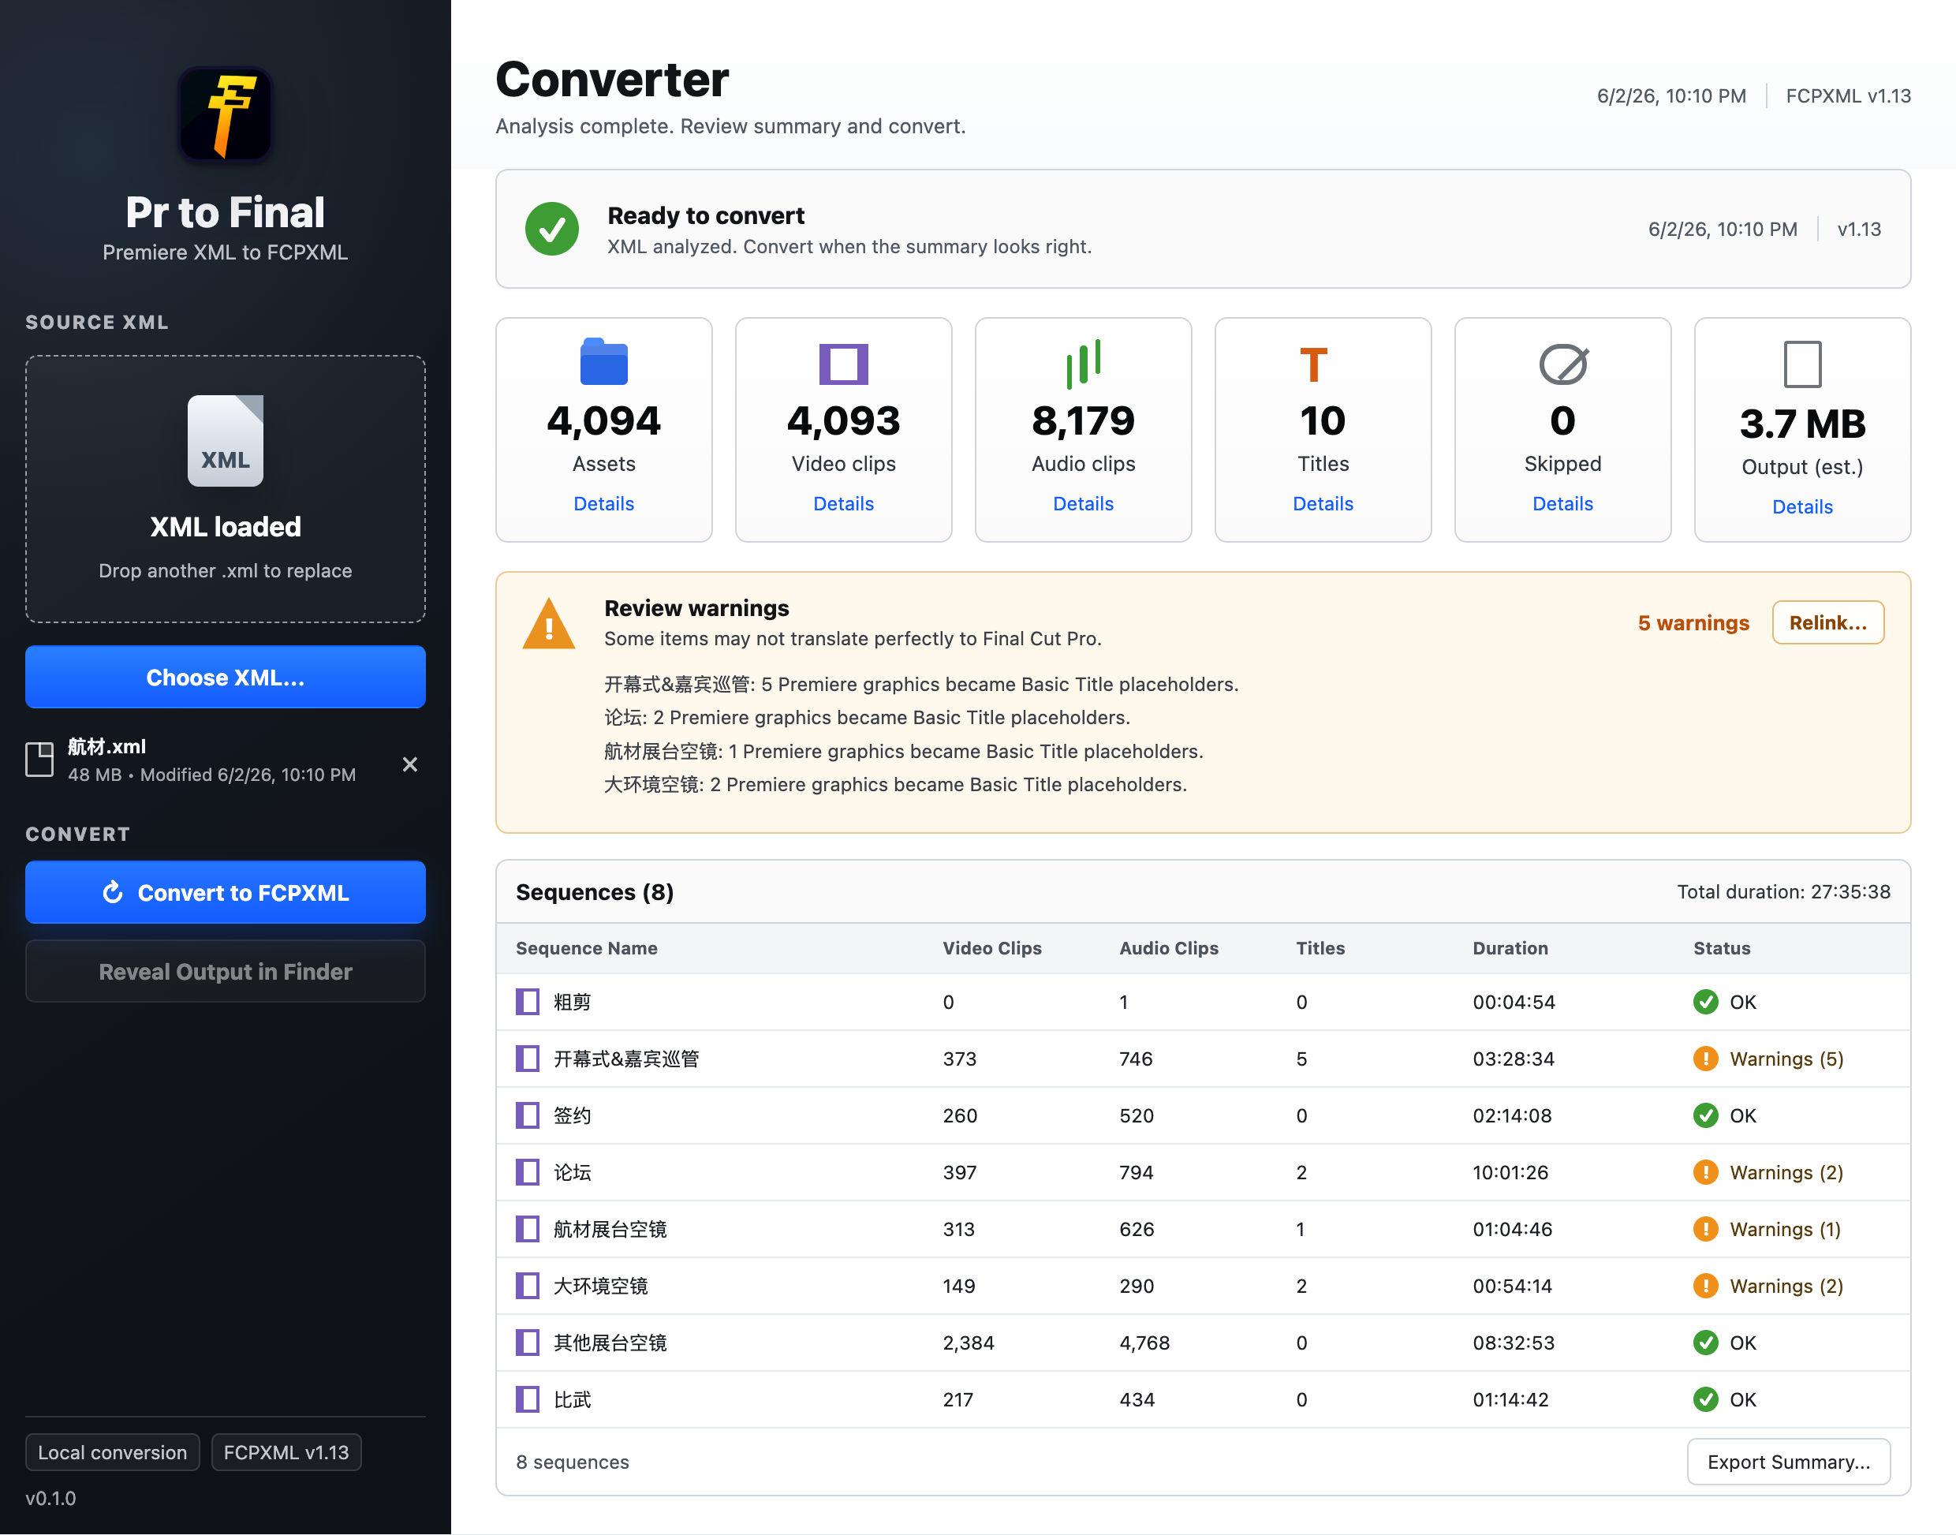1956x1535 pixels.
Task: Select the 其他展台空镜 sequence name
Action: tap(610, 1342)
